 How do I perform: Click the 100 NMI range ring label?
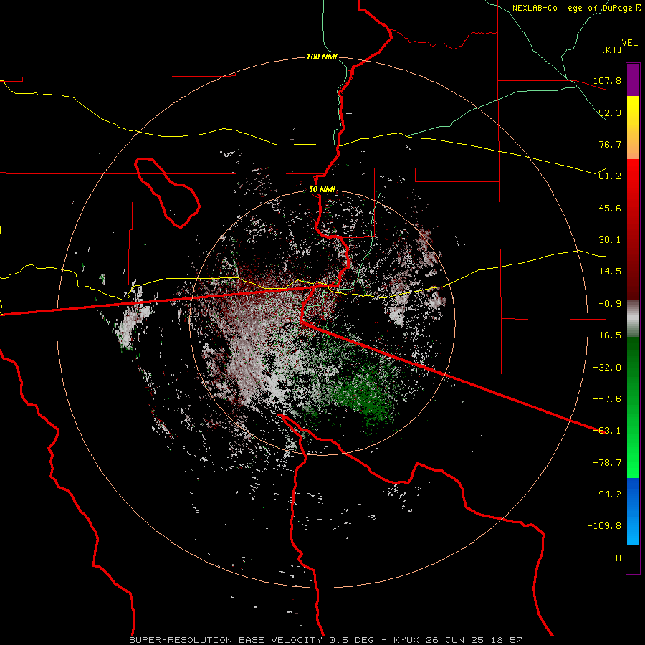coord(322,57)
